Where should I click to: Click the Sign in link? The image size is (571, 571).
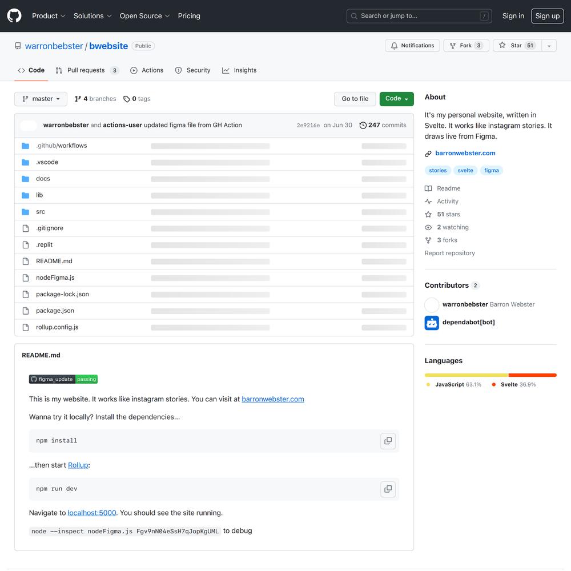(x=513, y=16)
